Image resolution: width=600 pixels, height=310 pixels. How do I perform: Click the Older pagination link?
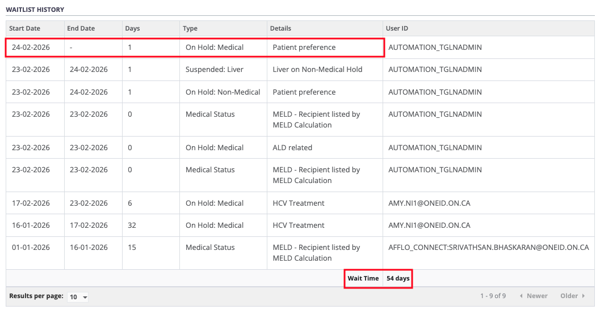(x=572, y=296)
